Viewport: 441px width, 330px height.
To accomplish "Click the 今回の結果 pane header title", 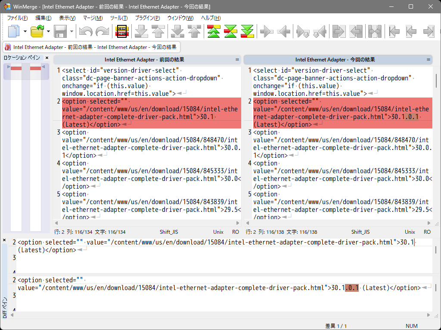I will pos(335,59).
